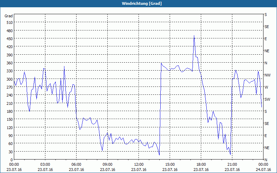Select the 06:00 time label

76,165
